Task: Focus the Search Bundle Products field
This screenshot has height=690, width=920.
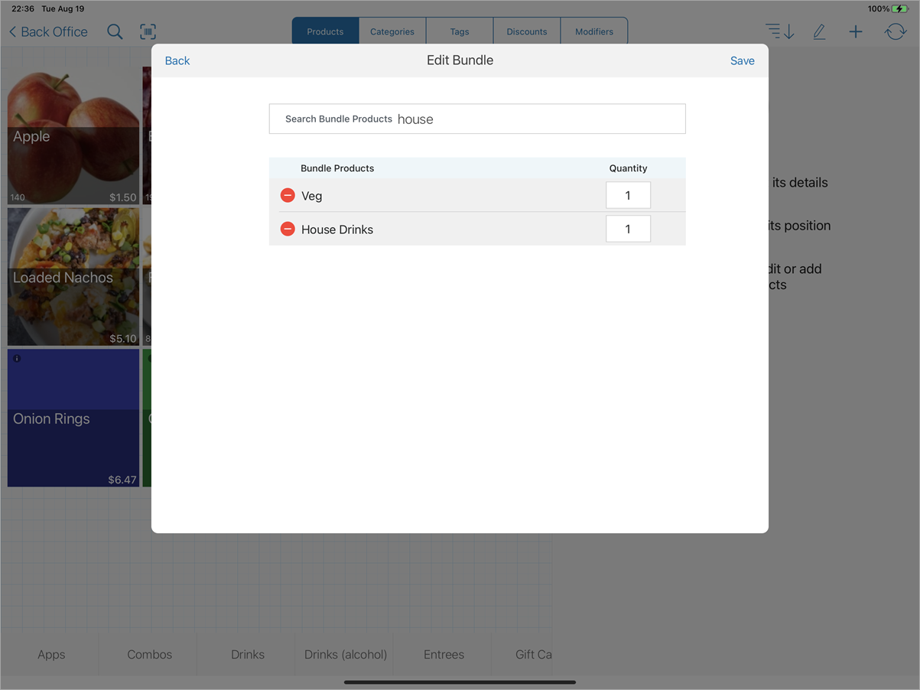Action: coord(477,119)
